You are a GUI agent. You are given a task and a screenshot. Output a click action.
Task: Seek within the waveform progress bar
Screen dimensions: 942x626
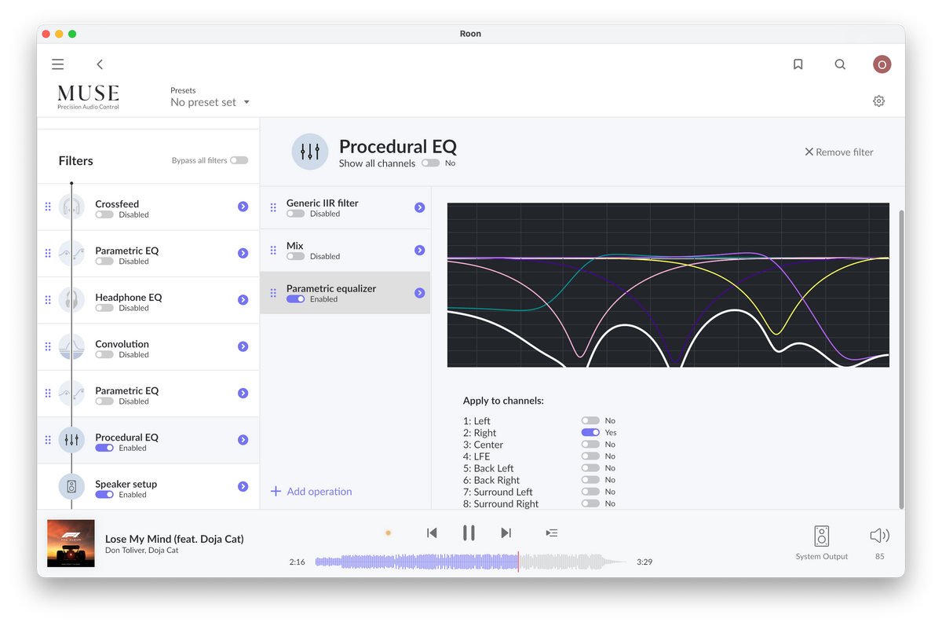tap(471, 562)
